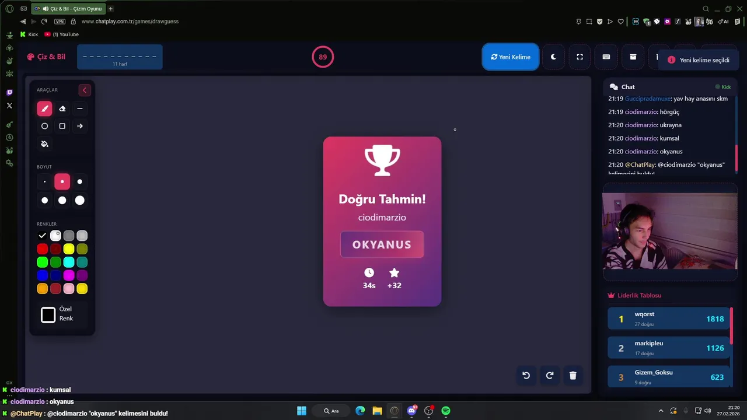Open wqorst leaderboard entry

click(x=669, y=318)
